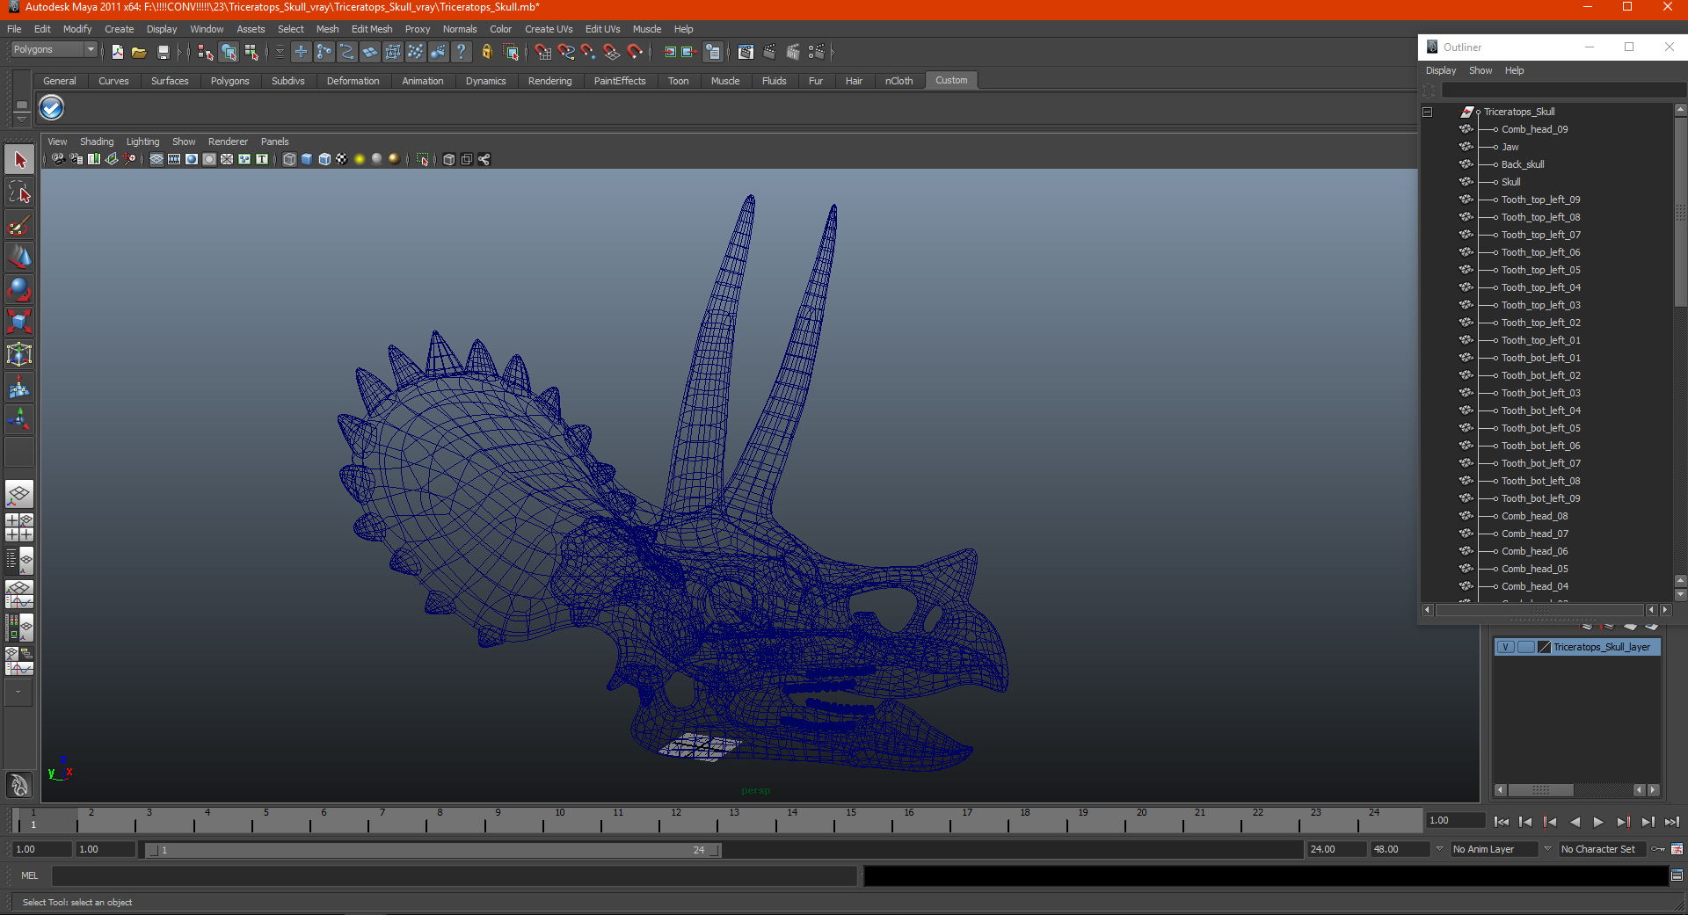Viewport: 1688px width, 915px height.
Task: Open the shelf options arrow menu
Action: (x=21, y=119)
